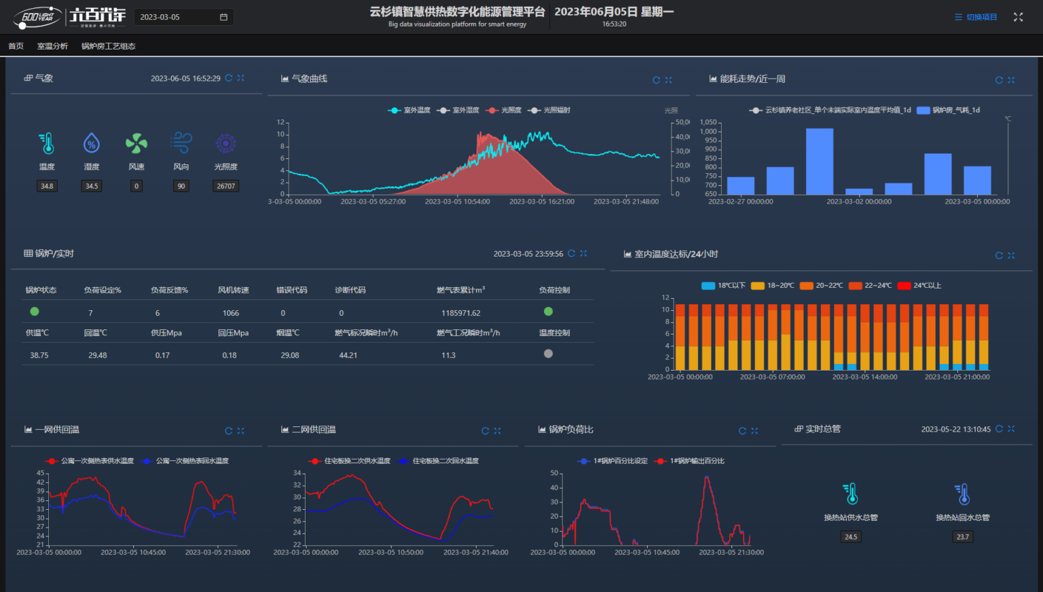Viewport: 1043px width, 592px height.
Task: Expand the 室内温度达标/24小时 panel
Action: point(1011,255)
